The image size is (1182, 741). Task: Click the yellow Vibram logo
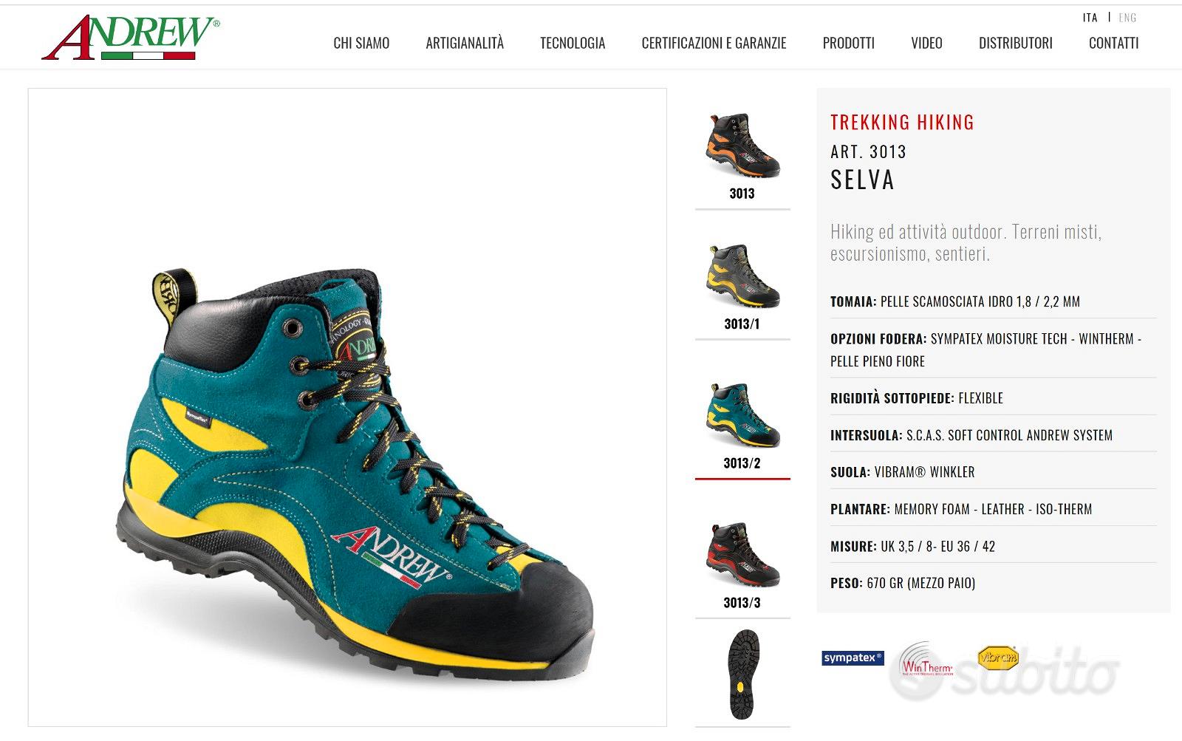[x=998, y=657]
